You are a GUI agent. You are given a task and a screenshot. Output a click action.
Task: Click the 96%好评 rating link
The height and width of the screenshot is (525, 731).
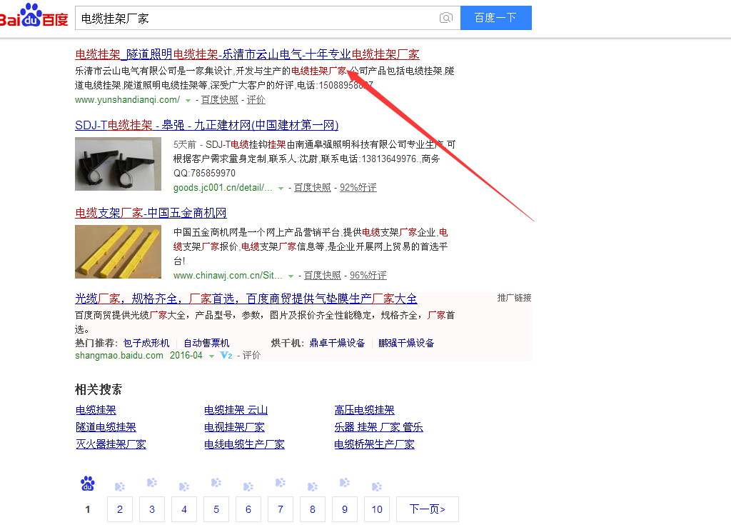click(368, 275)
